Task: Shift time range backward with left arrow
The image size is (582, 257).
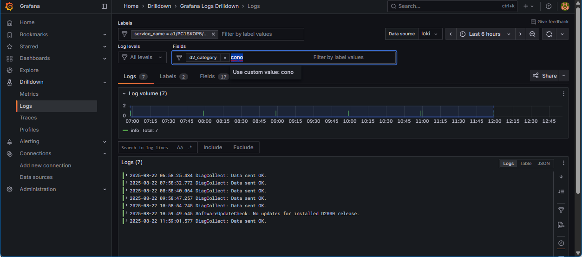Action: (x=451, y=34)
